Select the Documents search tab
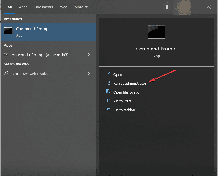This screenshot has height=176, width=218. [43, 7]
